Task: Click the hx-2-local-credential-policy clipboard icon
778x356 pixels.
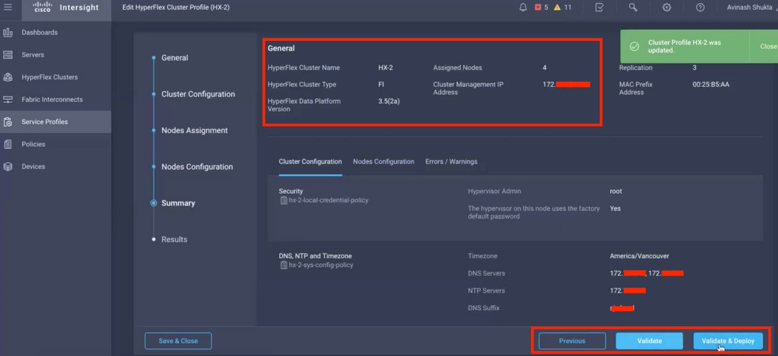Action: point(283,200)
